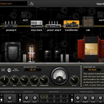Select Quick Snap slot 4
The image size is (104, 104).
point(64,96)
